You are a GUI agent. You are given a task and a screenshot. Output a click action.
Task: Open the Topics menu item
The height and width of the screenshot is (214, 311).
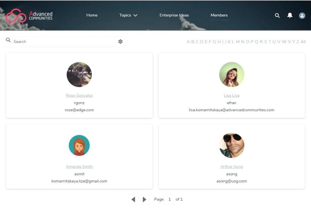tap(125, 15)
